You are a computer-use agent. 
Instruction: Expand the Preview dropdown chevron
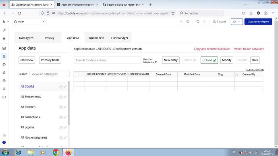pyautogui.click(x=240, y=22)
